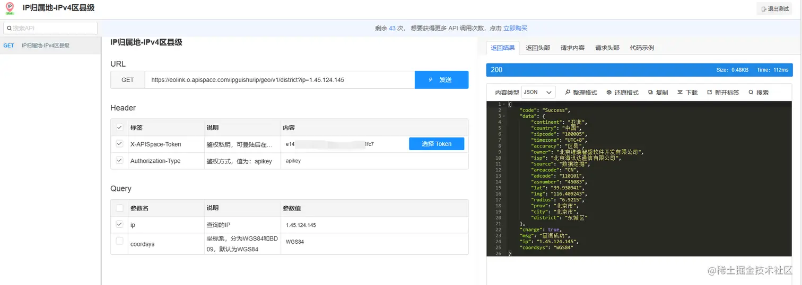Click the page title IP归属地-IPv4区县级 in header
The height and width of the screenshot is (285, 802).
pyautogui.click(x=59, y=8)
